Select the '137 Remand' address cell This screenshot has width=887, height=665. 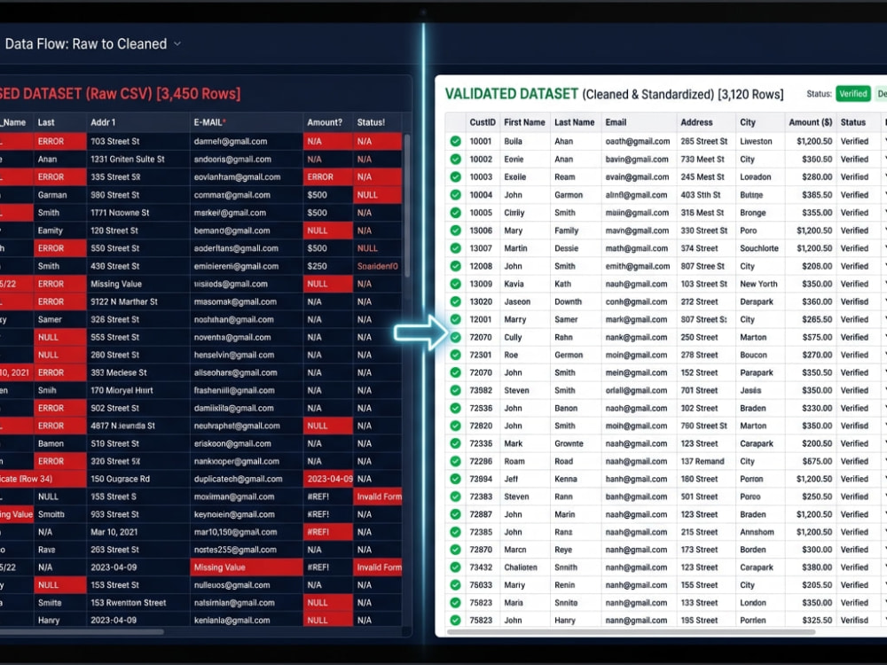tap(705, 461)
